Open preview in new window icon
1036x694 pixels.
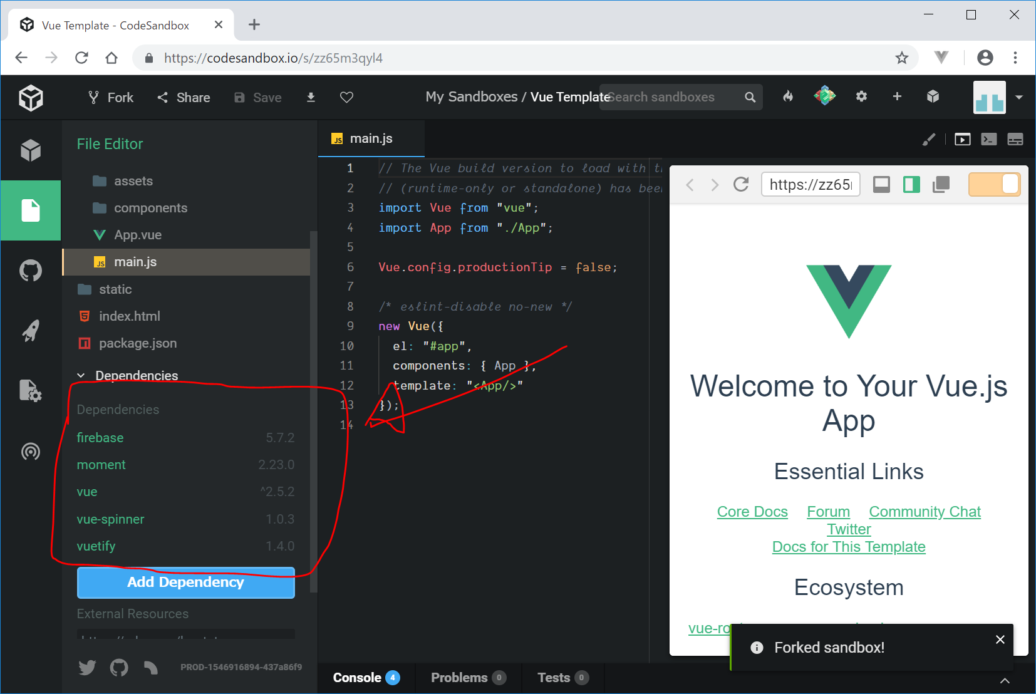click(941, 184)
